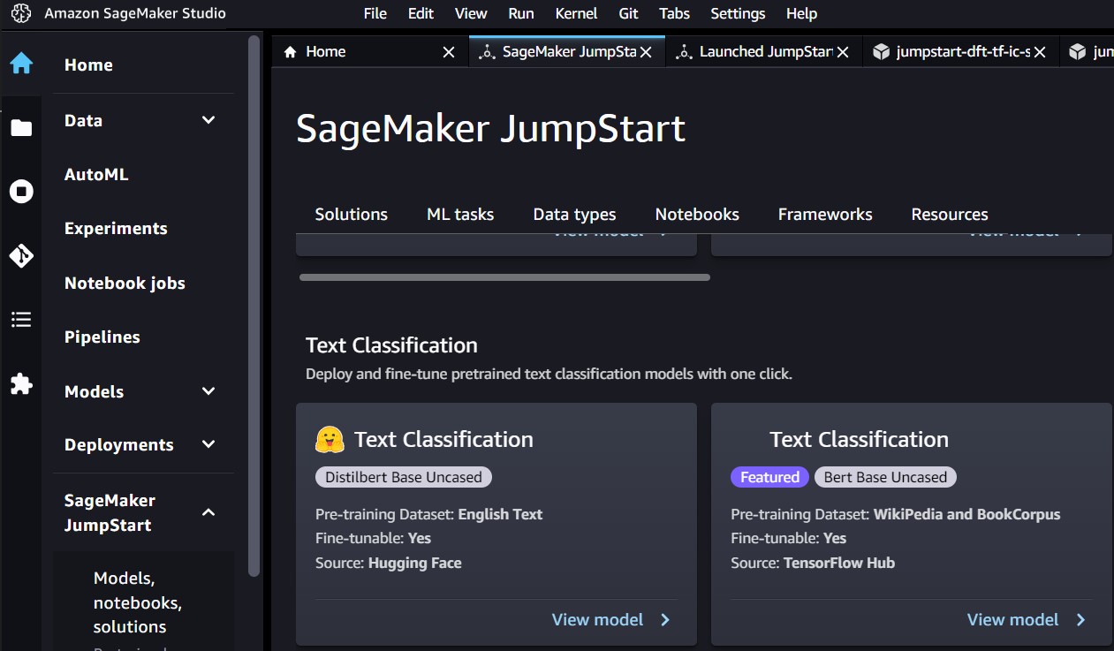Switch to the Launched JumpStart tab
This screenshot has height=651, width=1114.
[765, 52]
